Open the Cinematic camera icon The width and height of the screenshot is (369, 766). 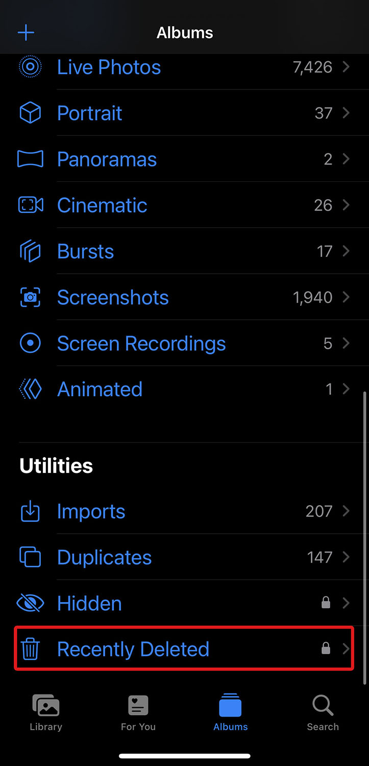(30, 205)
